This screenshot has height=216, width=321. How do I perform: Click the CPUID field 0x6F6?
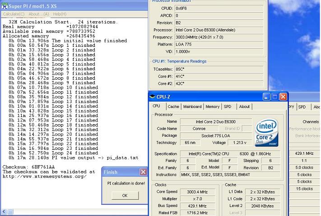(219, 9)
